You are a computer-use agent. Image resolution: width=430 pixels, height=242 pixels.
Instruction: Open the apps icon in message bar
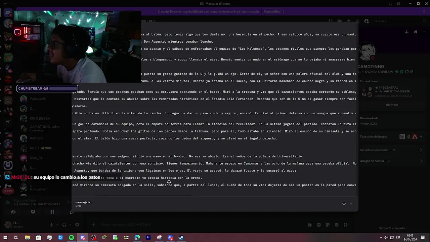point(345,225)
